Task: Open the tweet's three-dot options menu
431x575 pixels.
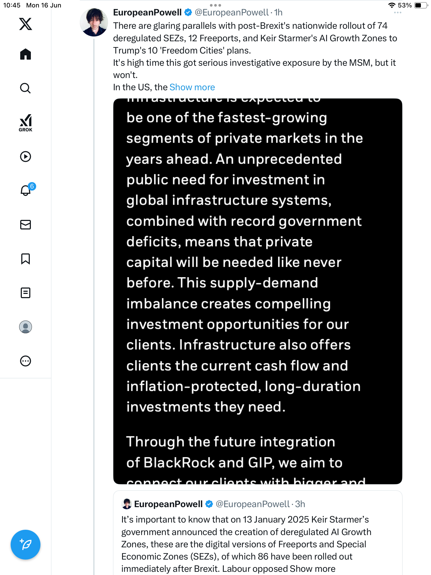Action: coord(397,13)
